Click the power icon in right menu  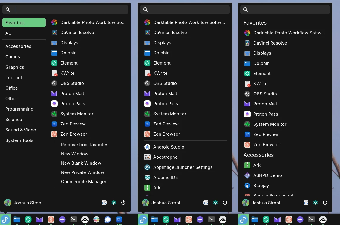(325, 203)
